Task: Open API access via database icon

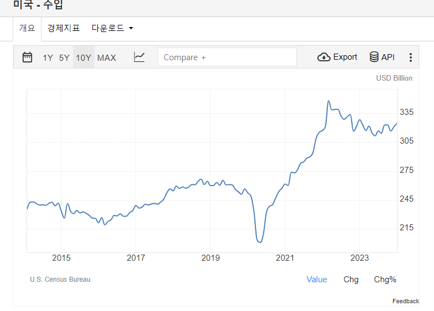Action: pos(374,57)
